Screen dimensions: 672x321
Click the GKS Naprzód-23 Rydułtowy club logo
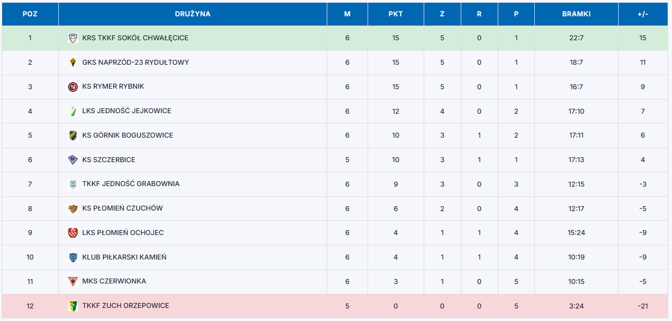pos(73,63)
